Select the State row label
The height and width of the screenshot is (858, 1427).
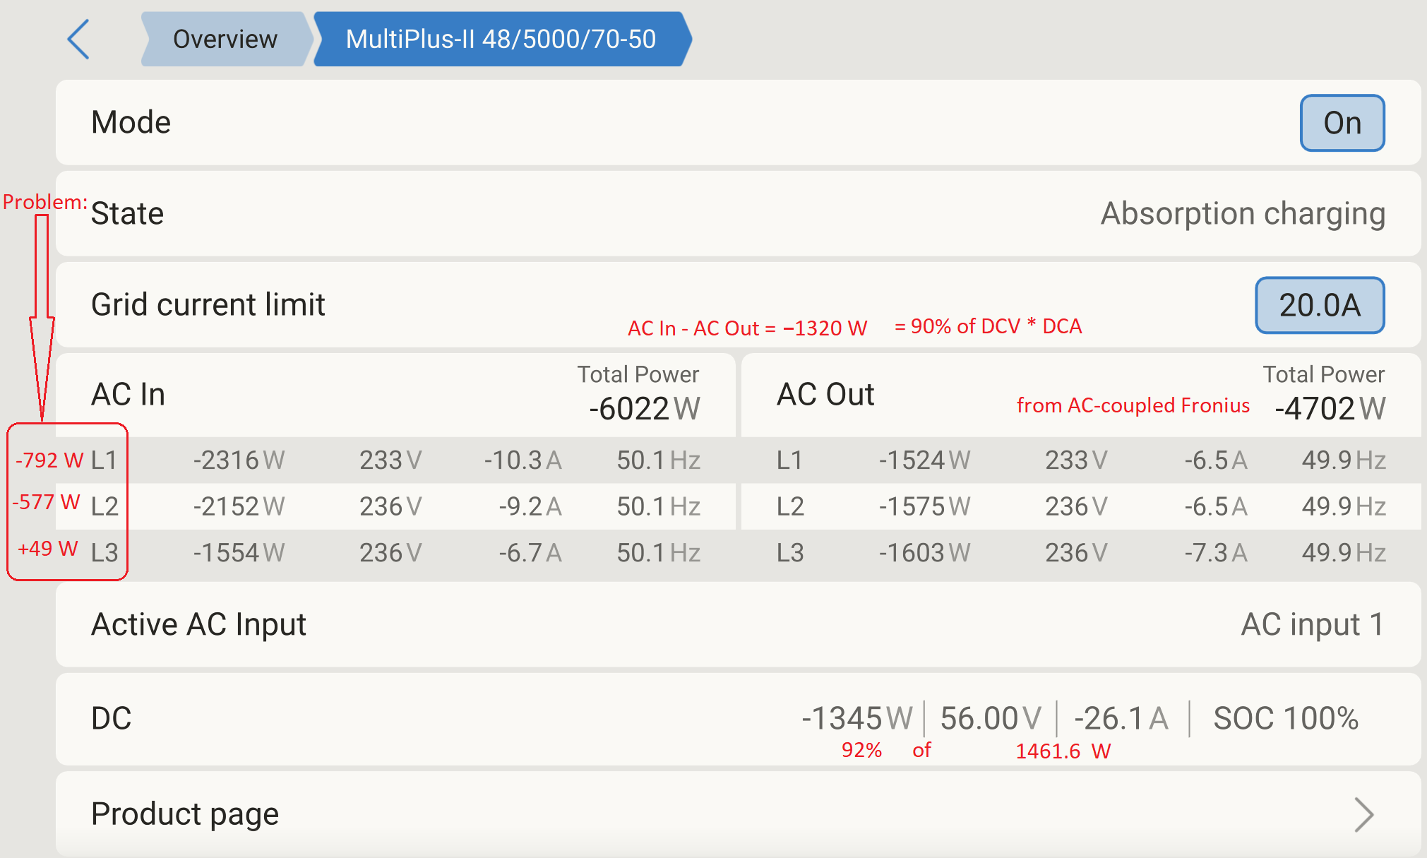(128, 213)
